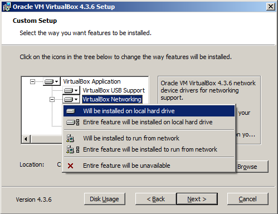Click the Disk Usage button
Screen dimensions: 278x214
tap(105, 199)
